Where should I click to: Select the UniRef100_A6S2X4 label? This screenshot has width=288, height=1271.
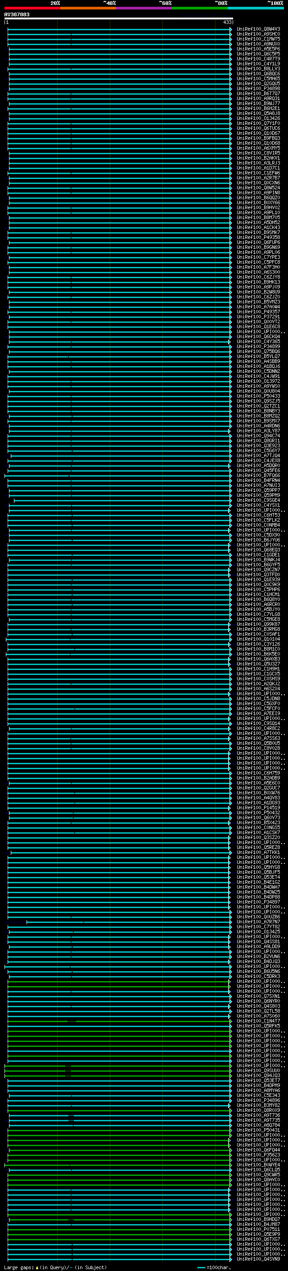258,689
